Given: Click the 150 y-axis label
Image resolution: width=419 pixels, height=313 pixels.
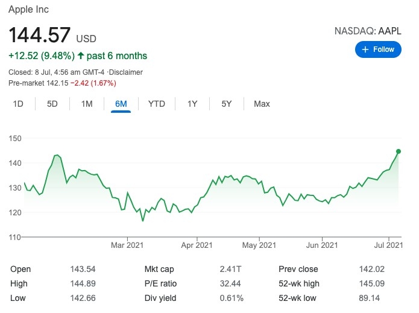Looking at the screenshot, I should pyautogui.click(x=15, y=139).
